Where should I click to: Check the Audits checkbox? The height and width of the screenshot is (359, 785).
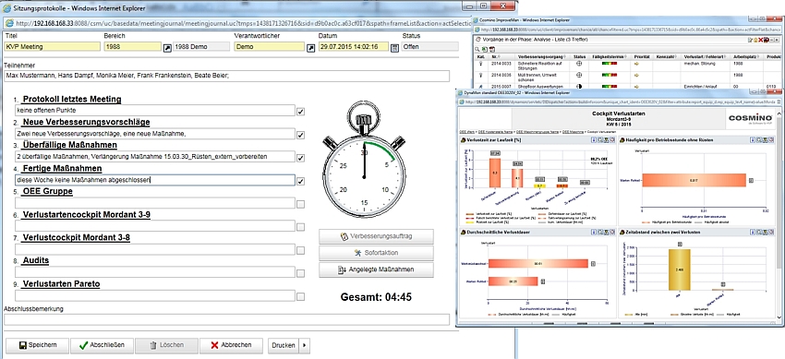[300, 273]
